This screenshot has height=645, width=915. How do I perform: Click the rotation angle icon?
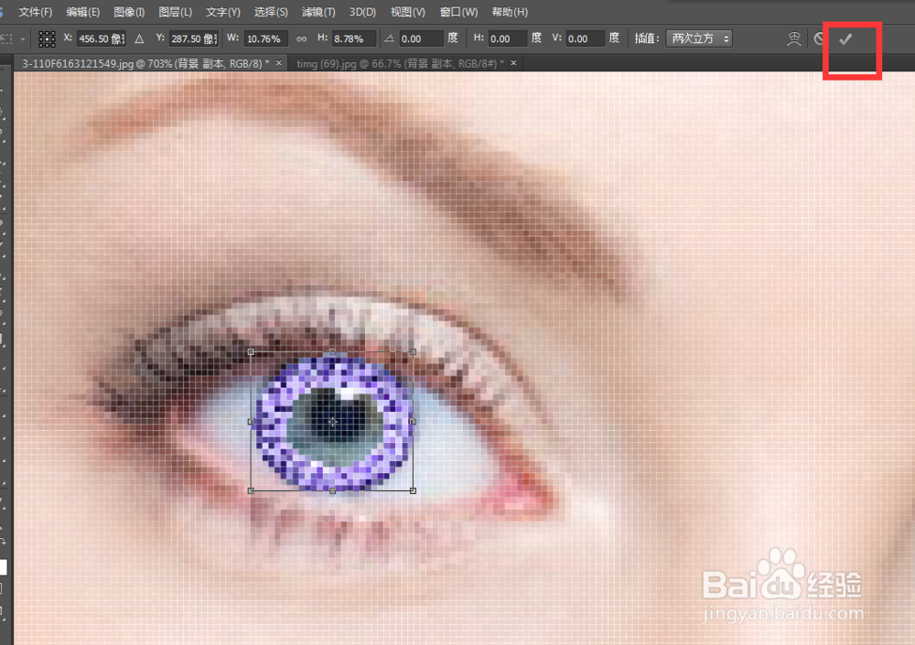(x=389, y=38)
